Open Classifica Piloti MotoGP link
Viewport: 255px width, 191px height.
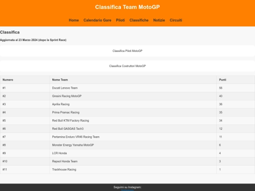pos(127,51)
